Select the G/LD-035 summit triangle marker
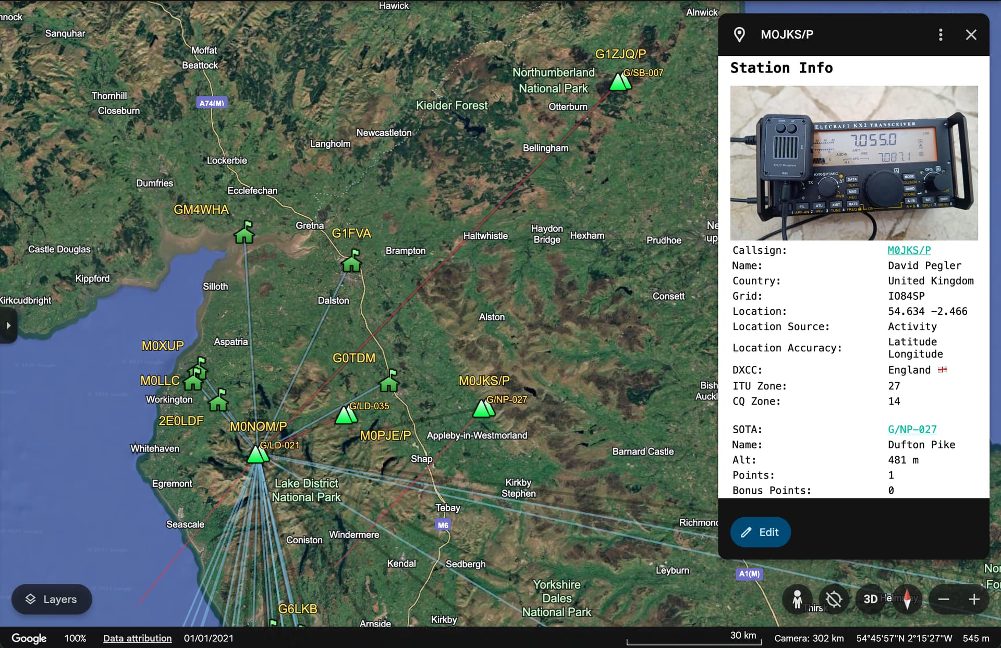Screen dimensions: 1001x648 [346, 415]
